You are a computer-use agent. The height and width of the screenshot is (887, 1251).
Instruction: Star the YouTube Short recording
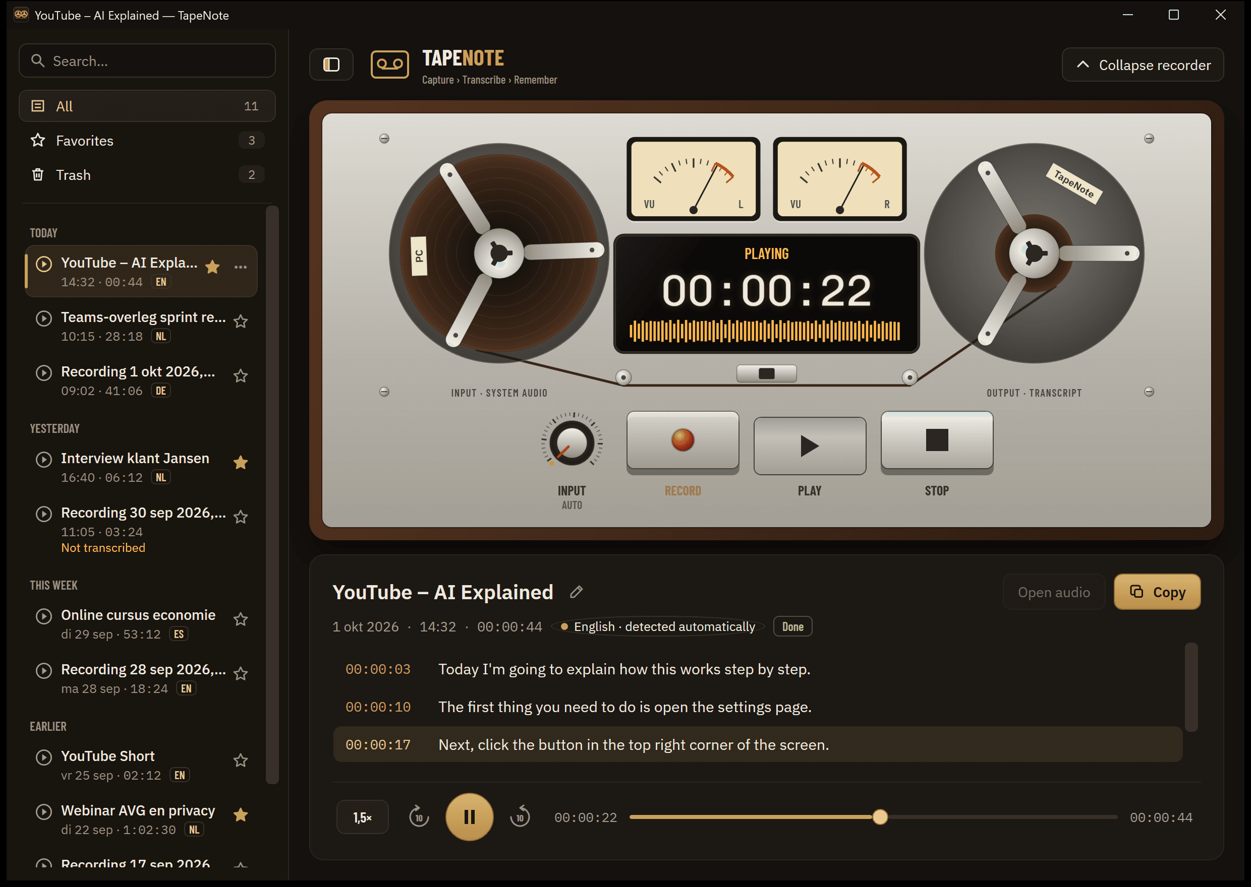241,761
